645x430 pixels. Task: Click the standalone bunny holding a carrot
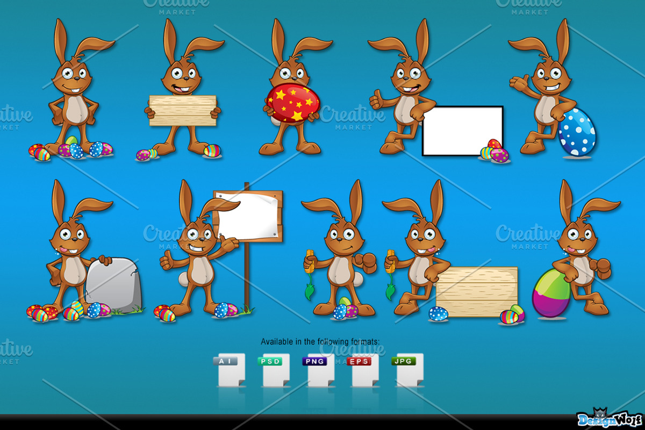click(340, 247)
